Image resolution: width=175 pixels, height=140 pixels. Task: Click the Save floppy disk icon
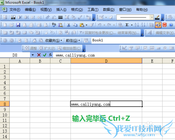[18, 25]
